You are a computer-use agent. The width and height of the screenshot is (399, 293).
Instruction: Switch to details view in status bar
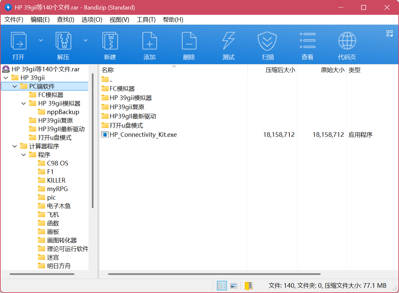coord(222,285)
